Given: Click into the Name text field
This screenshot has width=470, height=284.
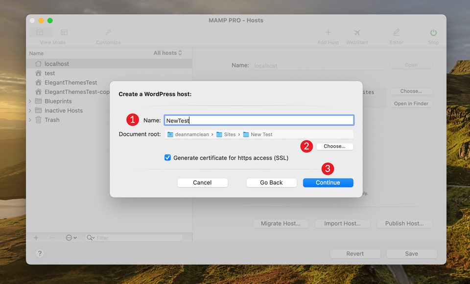Looking at the screenshot, I should [258, 120].
